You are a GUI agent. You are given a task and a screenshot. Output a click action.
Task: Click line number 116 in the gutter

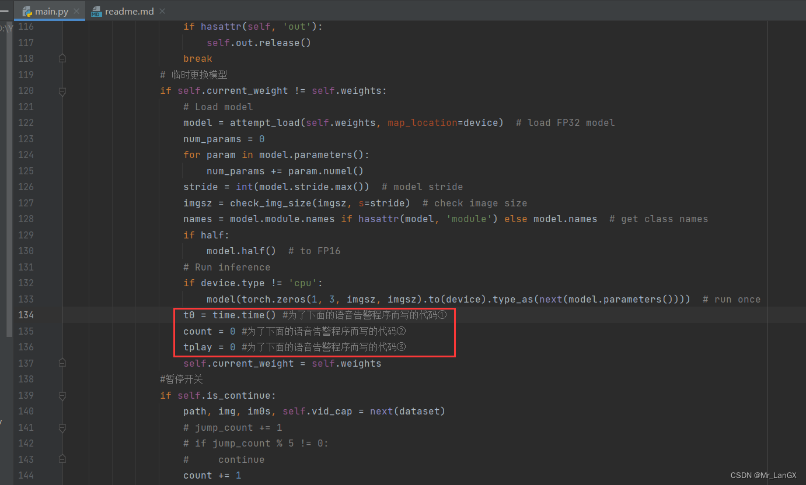[x=25, y=26]
